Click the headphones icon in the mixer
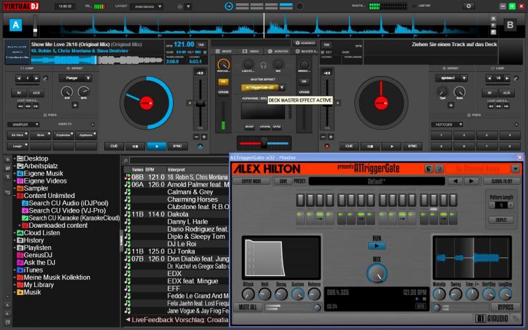 (263, 65)
